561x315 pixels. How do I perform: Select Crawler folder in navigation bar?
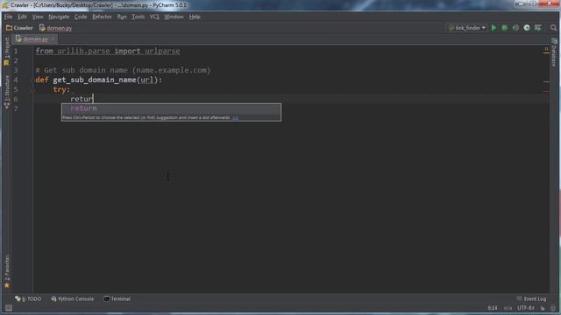pyautogui.click(x=19, y=28)
